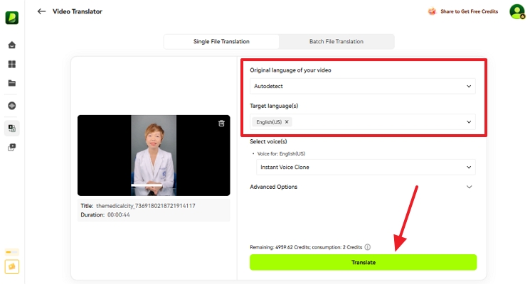The image size is (530, 284).
Task: Open the video library icon in sidebar
Action: pyautogui.click(x=12, y=148)
